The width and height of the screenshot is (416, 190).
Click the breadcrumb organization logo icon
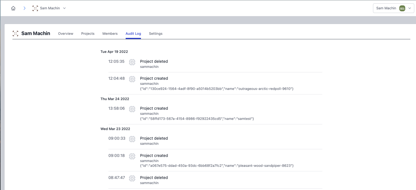[x=35, y=8]
